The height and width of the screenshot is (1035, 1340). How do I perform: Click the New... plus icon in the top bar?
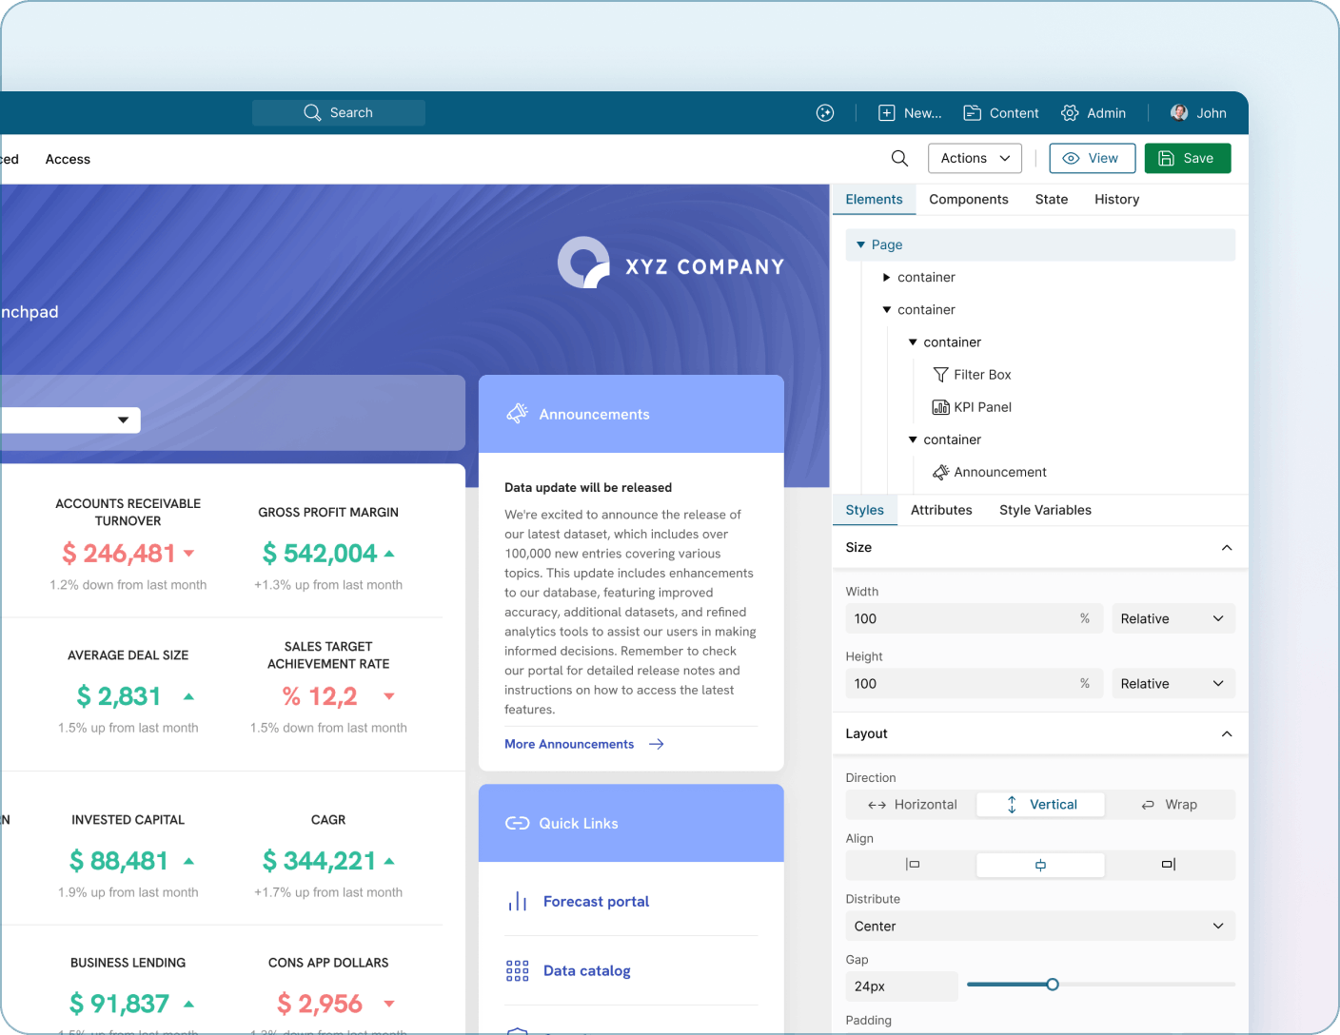pos(886,112)
